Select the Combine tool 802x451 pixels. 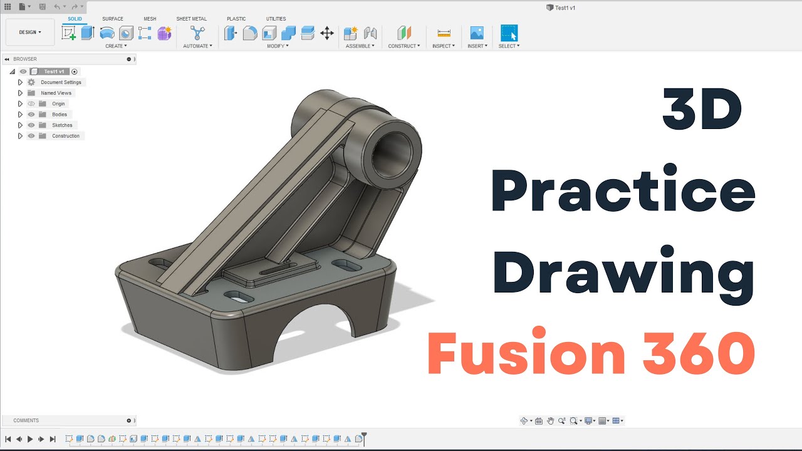pos(288,33)
